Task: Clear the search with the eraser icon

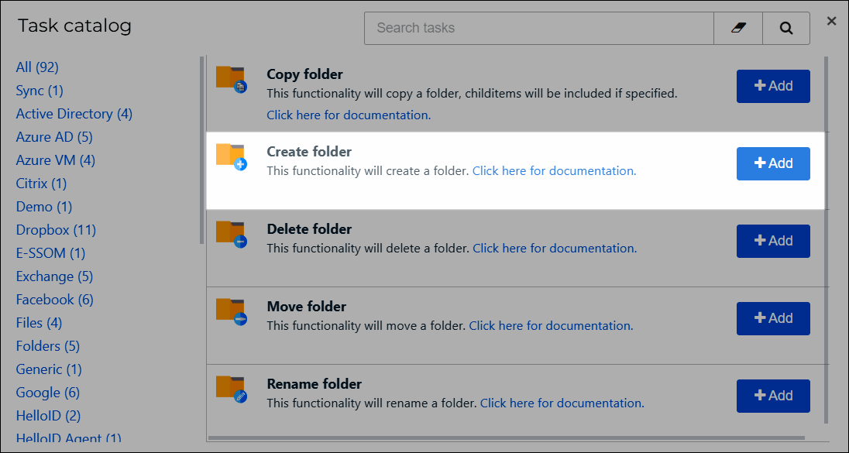Action: 738,28
